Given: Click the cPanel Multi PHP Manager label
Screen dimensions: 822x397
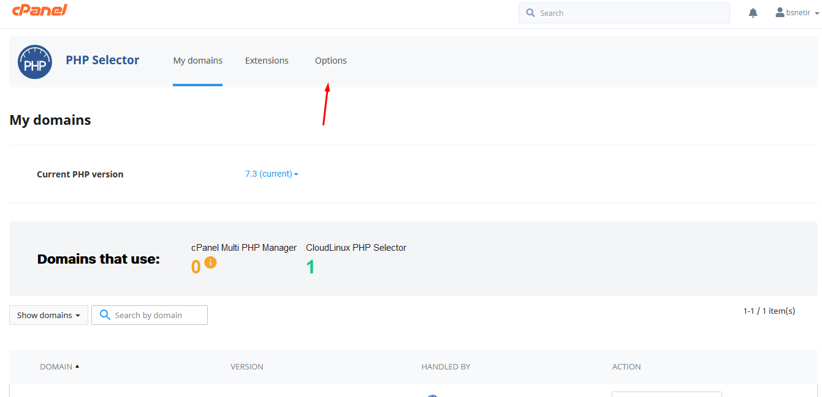Looking at the screenshot, I should [244, 248].
